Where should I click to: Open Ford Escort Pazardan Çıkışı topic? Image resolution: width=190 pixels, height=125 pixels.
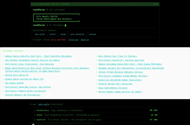28,87
